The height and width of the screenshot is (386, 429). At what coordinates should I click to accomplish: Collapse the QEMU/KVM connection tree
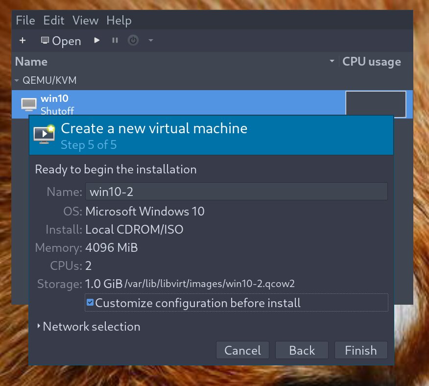(x=17, y=80)
